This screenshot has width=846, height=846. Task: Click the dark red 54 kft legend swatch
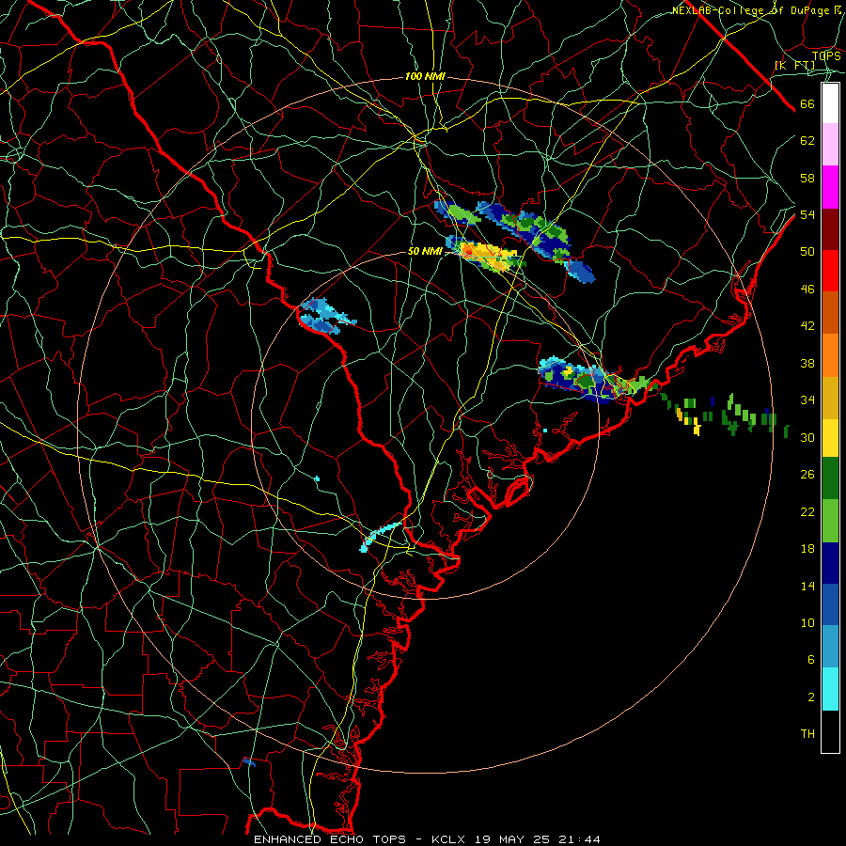(x=830, y=228)
